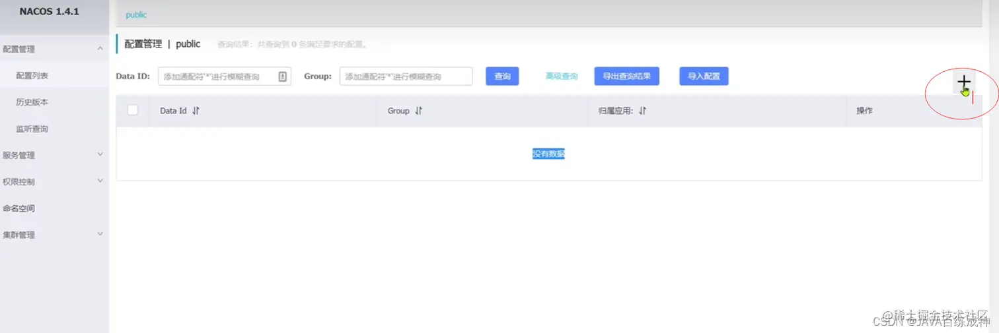
Task: Expand the 集群管理 menu section
Action: 54,235
